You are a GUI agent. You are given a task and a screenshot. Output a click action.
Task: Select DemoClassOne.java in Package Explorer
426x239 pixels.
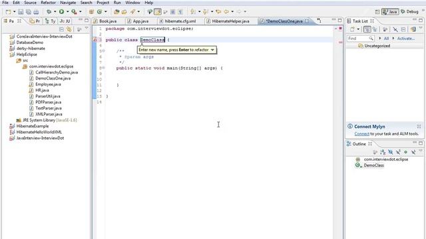[53, 78]
